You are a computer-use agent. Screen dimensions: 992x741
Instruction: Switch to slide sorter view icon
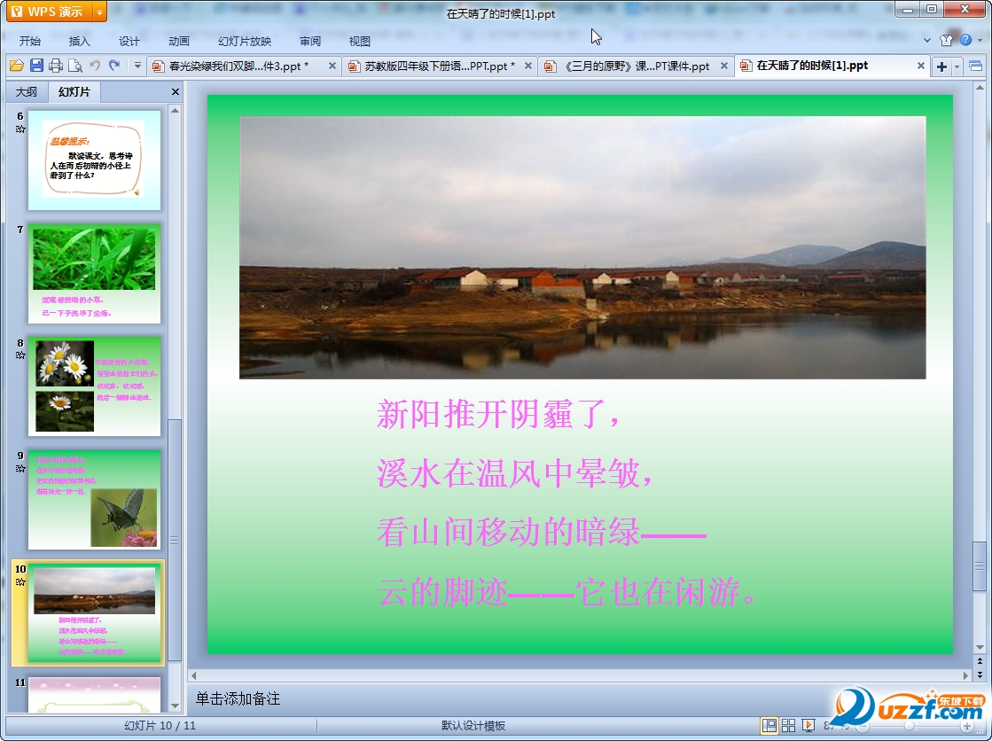pos(788,725)
